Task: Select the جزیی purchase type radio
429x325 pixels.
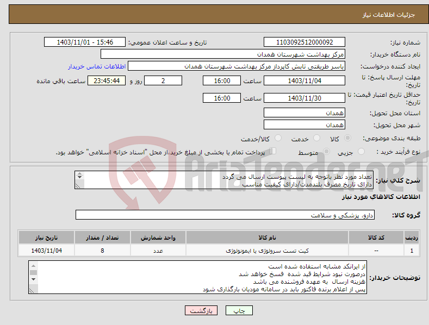Action: point(361,151)
